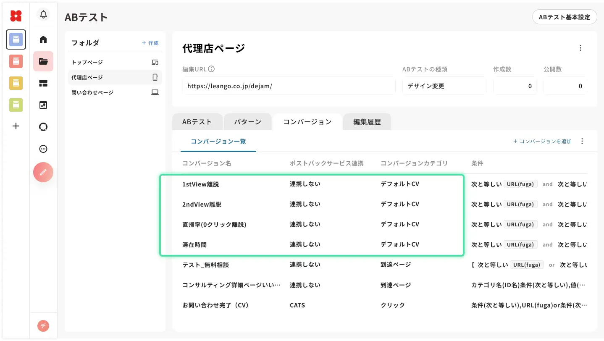Screen dimensions: 604x341
Task: Switch to the ABテスト tab
Action: [x=197, y=122]
